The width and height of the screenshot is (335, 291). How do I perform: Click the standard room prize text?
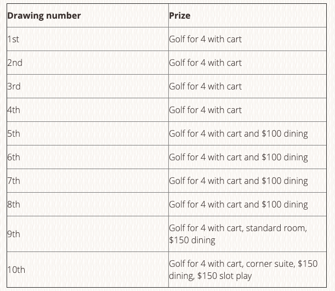coord(275,228)
